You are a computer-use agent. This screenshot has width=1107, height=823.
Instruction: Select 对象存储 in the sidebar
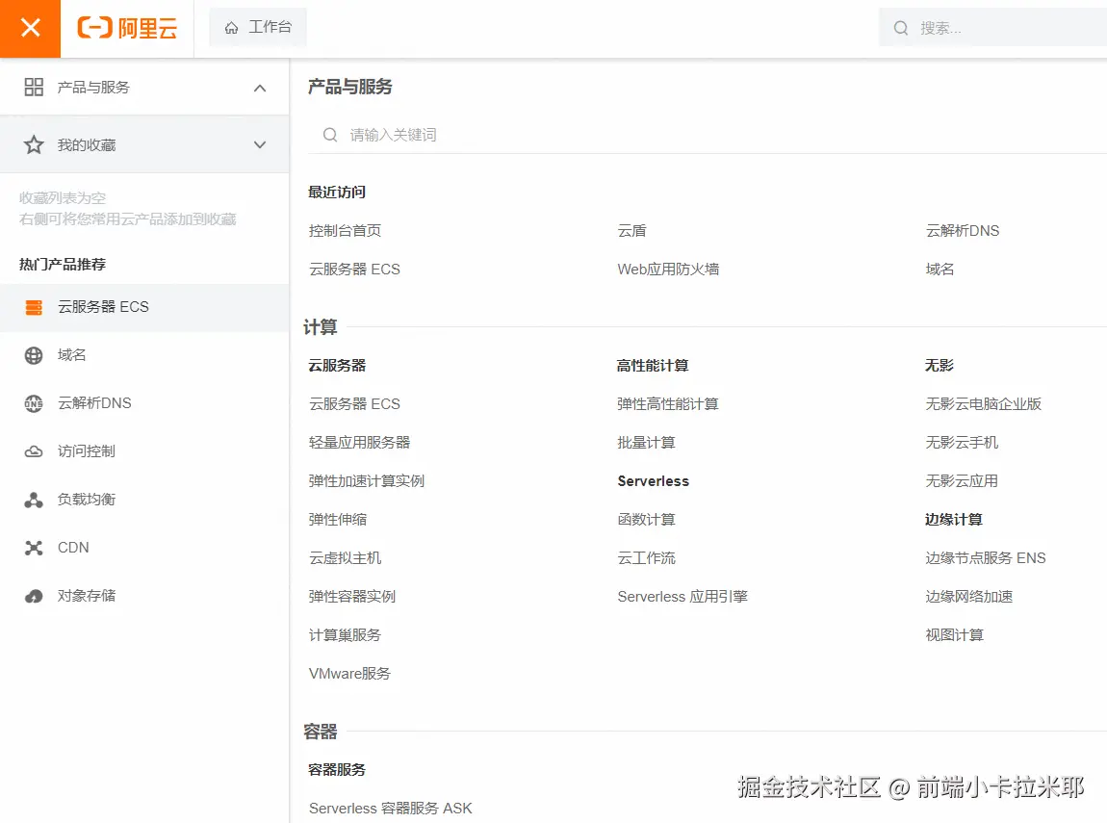144,596
